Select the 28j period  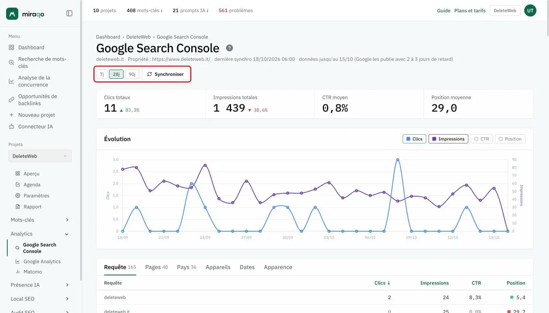(x=116, y=74)
